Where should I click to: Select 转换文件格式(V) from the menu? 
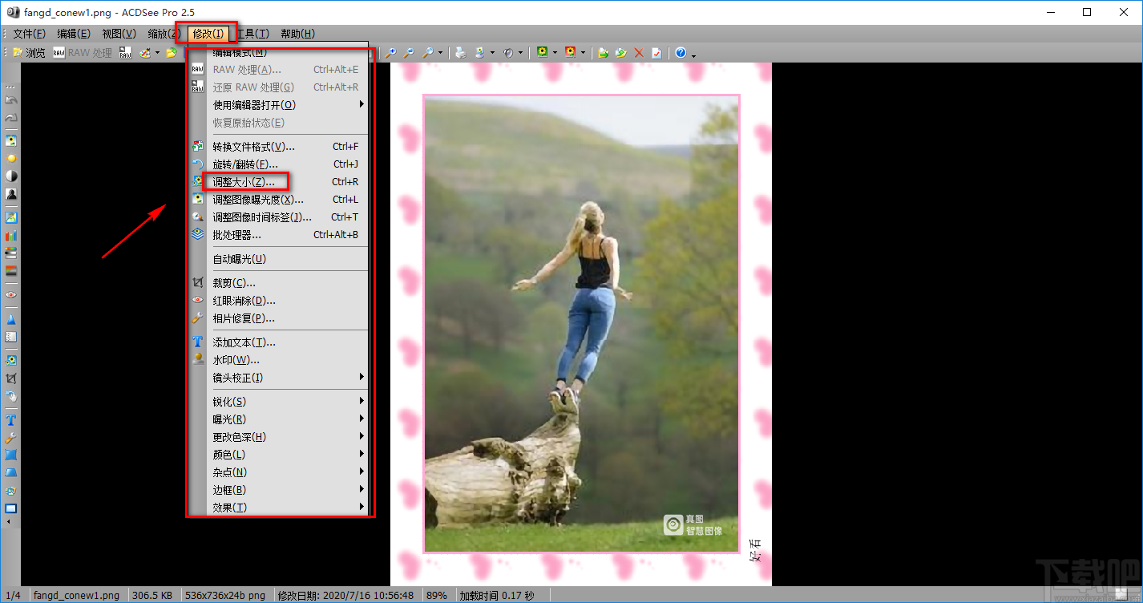point(253,147)
